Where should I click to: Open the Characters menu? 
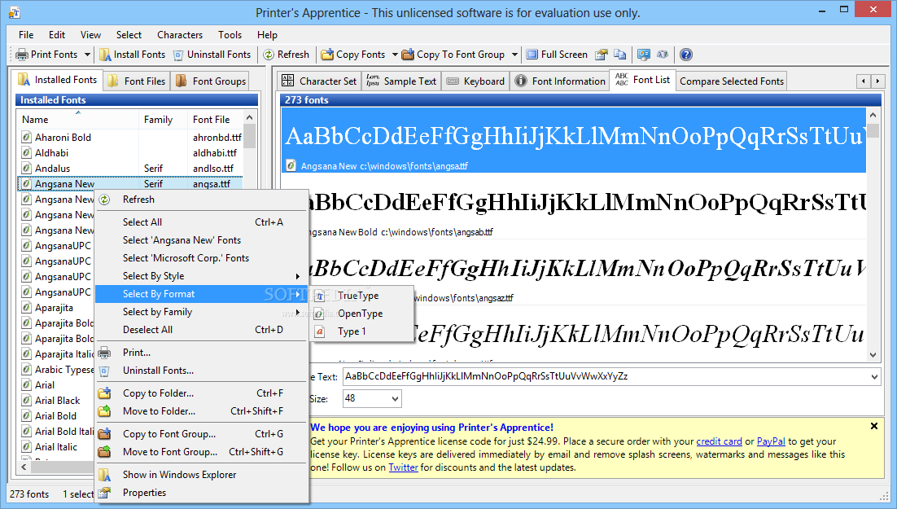(180, 35)
